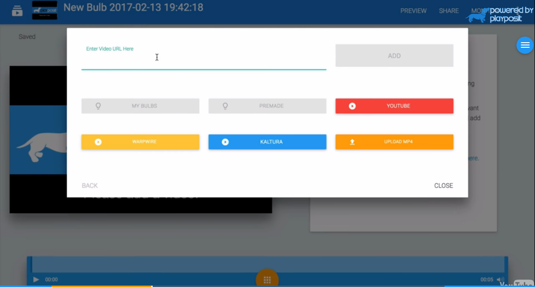Open the Preview menu item
This screenshot has height=287, width=535.
(413, 11)
